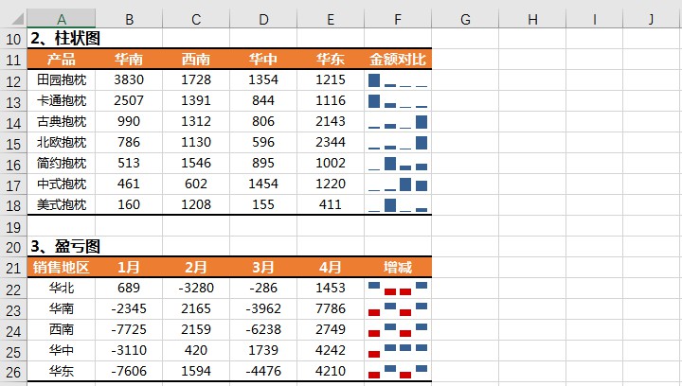
Task: Click the '2月' header cell
Action: [196, 267]
